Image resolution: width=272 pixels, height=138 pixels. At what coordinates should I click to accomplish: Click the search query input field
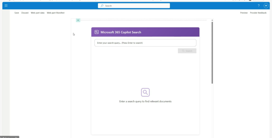point(145,43)
